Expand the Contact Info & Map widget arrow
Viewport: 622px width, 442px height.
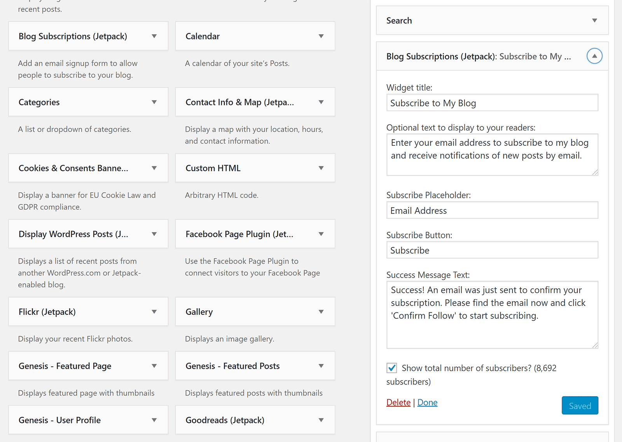pos(321,102)
